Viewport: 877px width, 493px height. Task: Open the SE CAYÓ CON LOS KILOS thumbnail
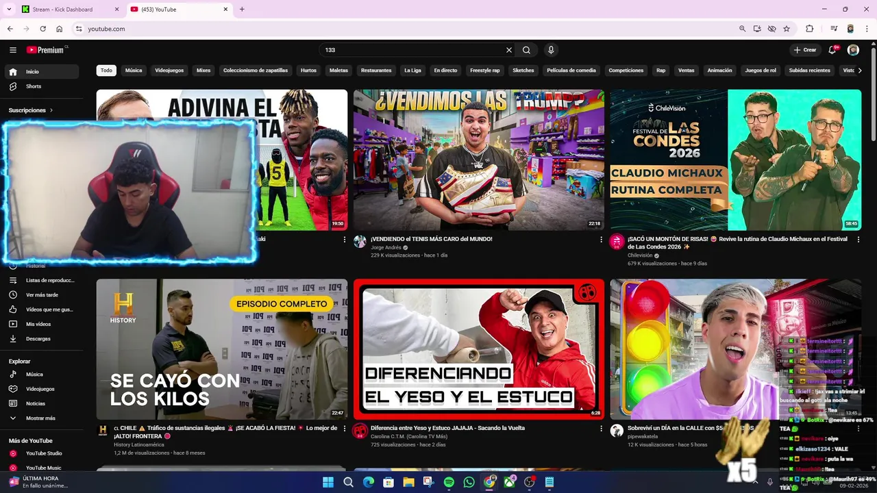pyautogui.click(x=222, y=349)
